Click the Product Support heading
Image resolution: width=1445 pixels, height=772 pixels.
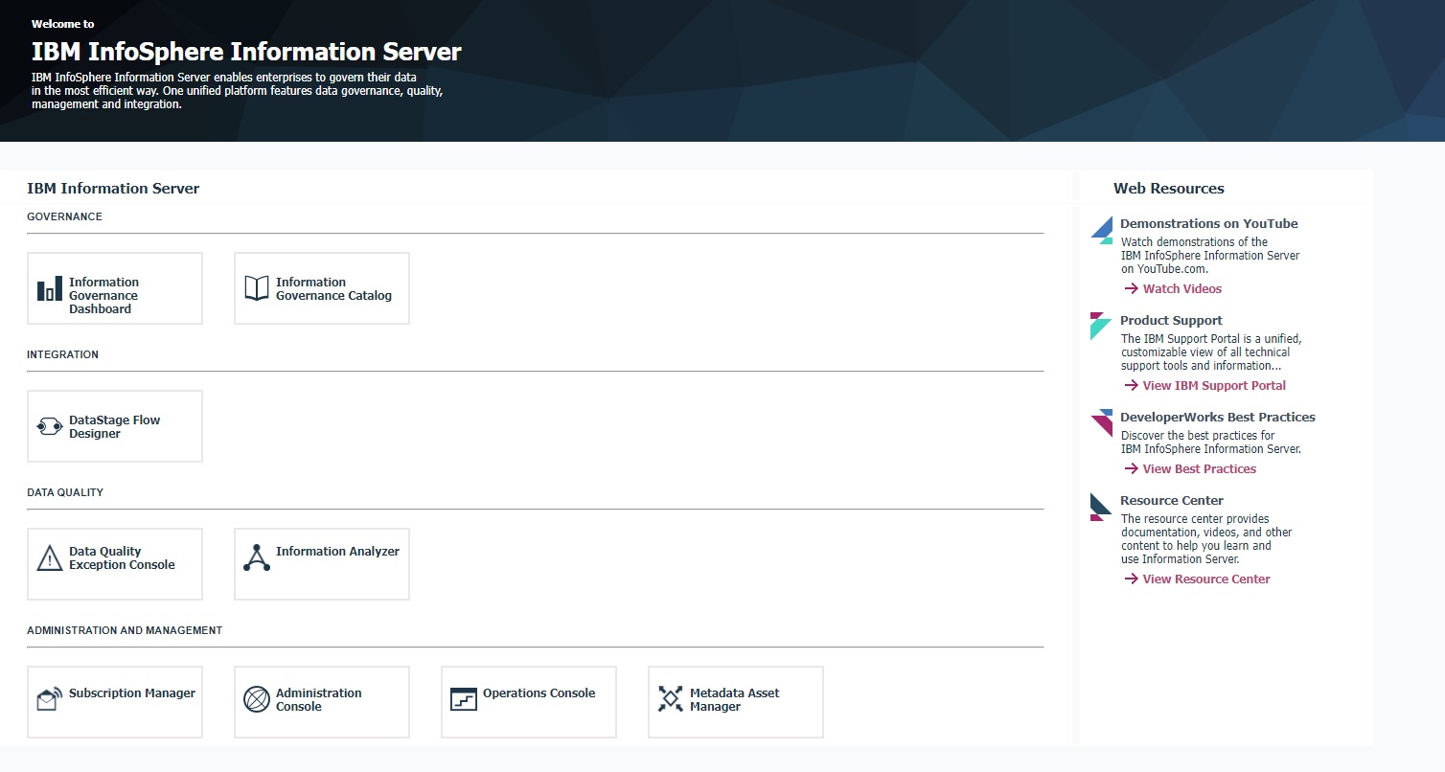tap(1171, 320)
